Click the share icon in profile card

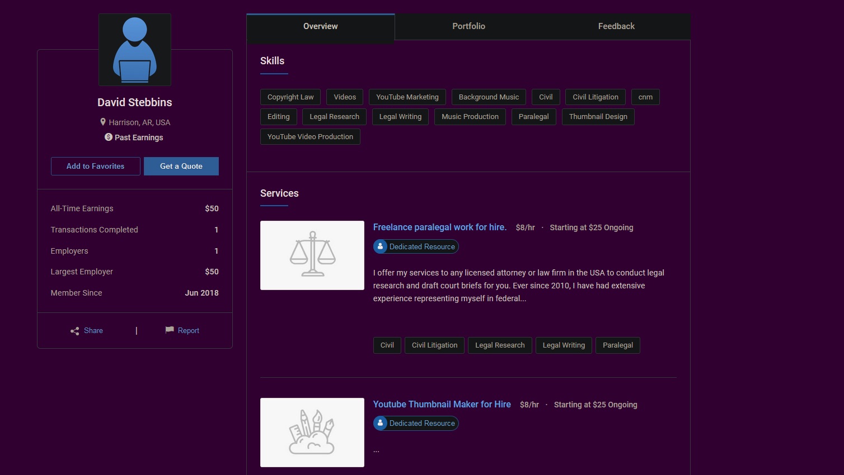[x=75, y=331]
